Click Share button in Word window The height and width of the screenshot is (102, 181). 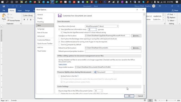click(x=175, y=10)
